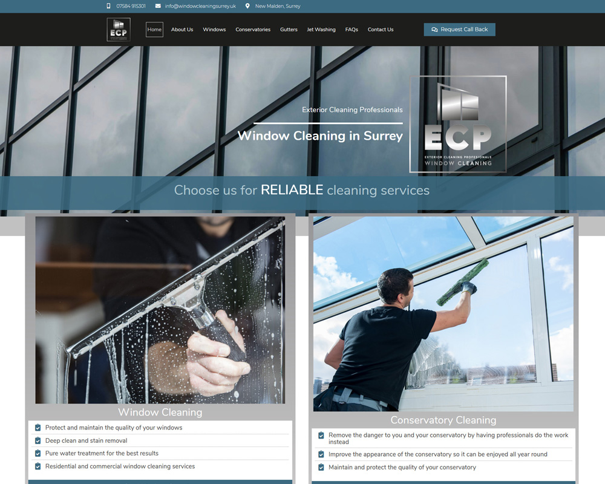Click check icon beside 'Pure water treatment'
The image size is (605, 484).
pyautogui.click(x=38, y=453)
